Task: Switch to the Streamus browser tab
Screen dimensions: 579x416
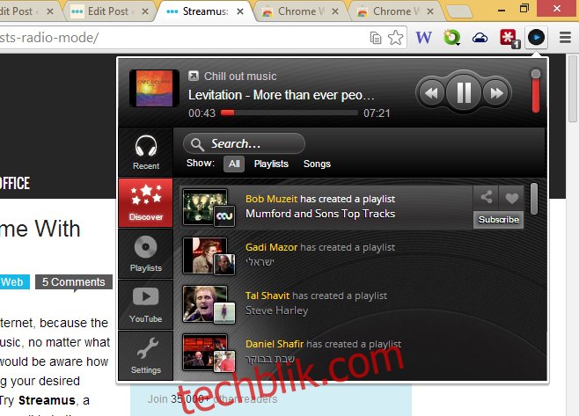Action: [x=204, y=11]
